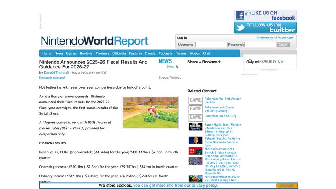Accept cookies with the I Accept button

287,186
